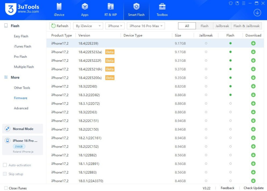
Task: Click the Flash sidebar heading
Action: click(x=15, y=26)
